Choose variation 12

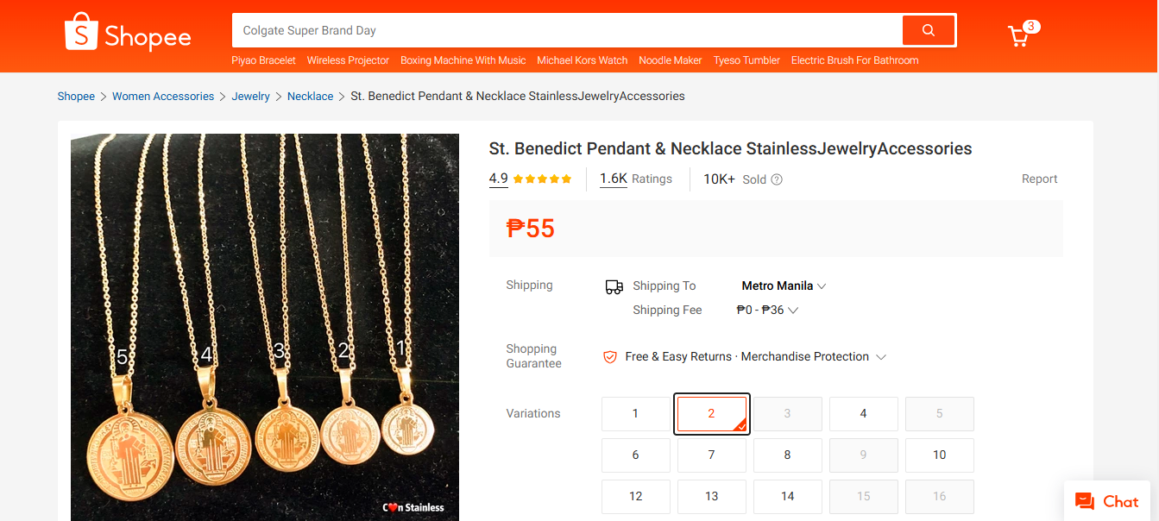pos(636,496)
